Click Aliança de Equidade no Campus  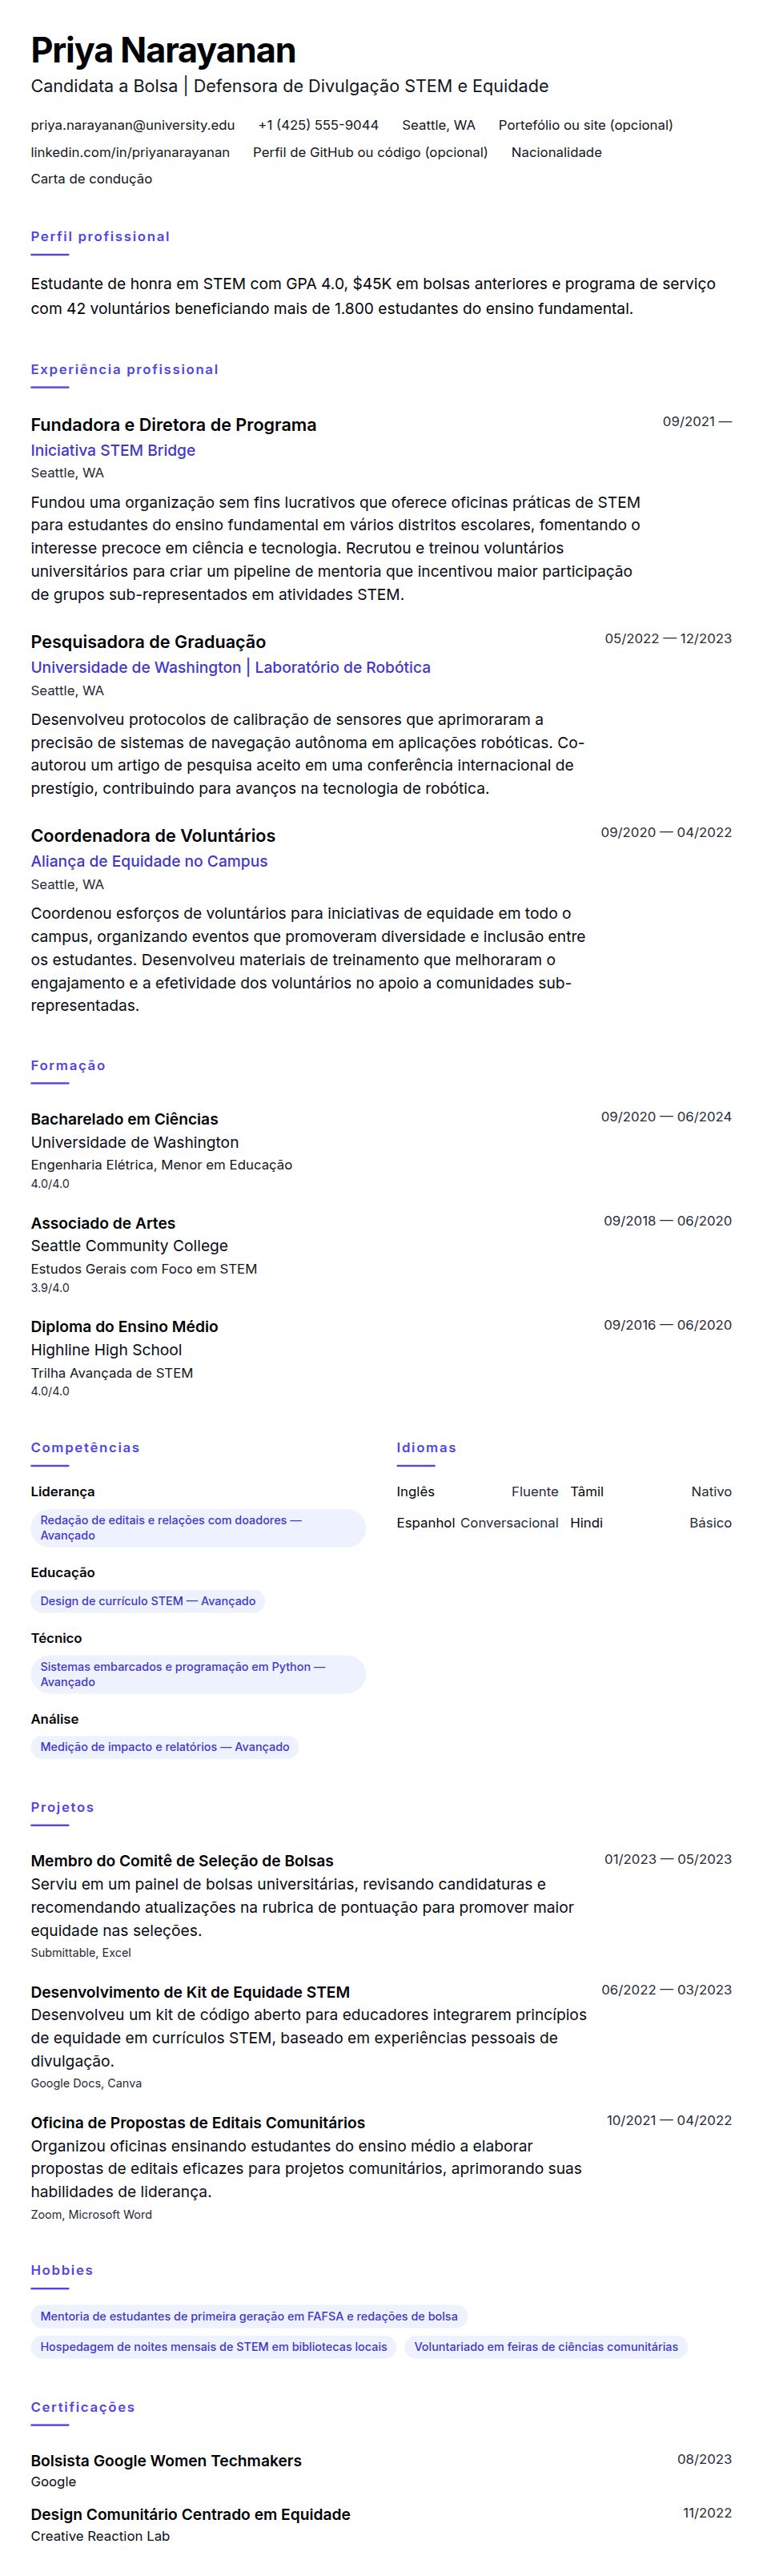149,861
